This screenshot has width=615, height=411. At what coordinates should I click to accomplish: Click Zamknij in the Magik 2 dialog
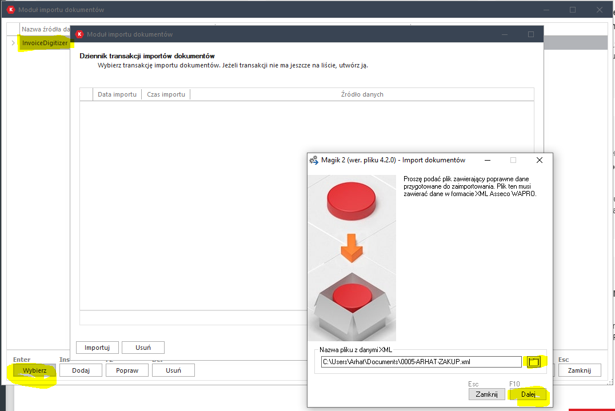(x=487, y=394)
